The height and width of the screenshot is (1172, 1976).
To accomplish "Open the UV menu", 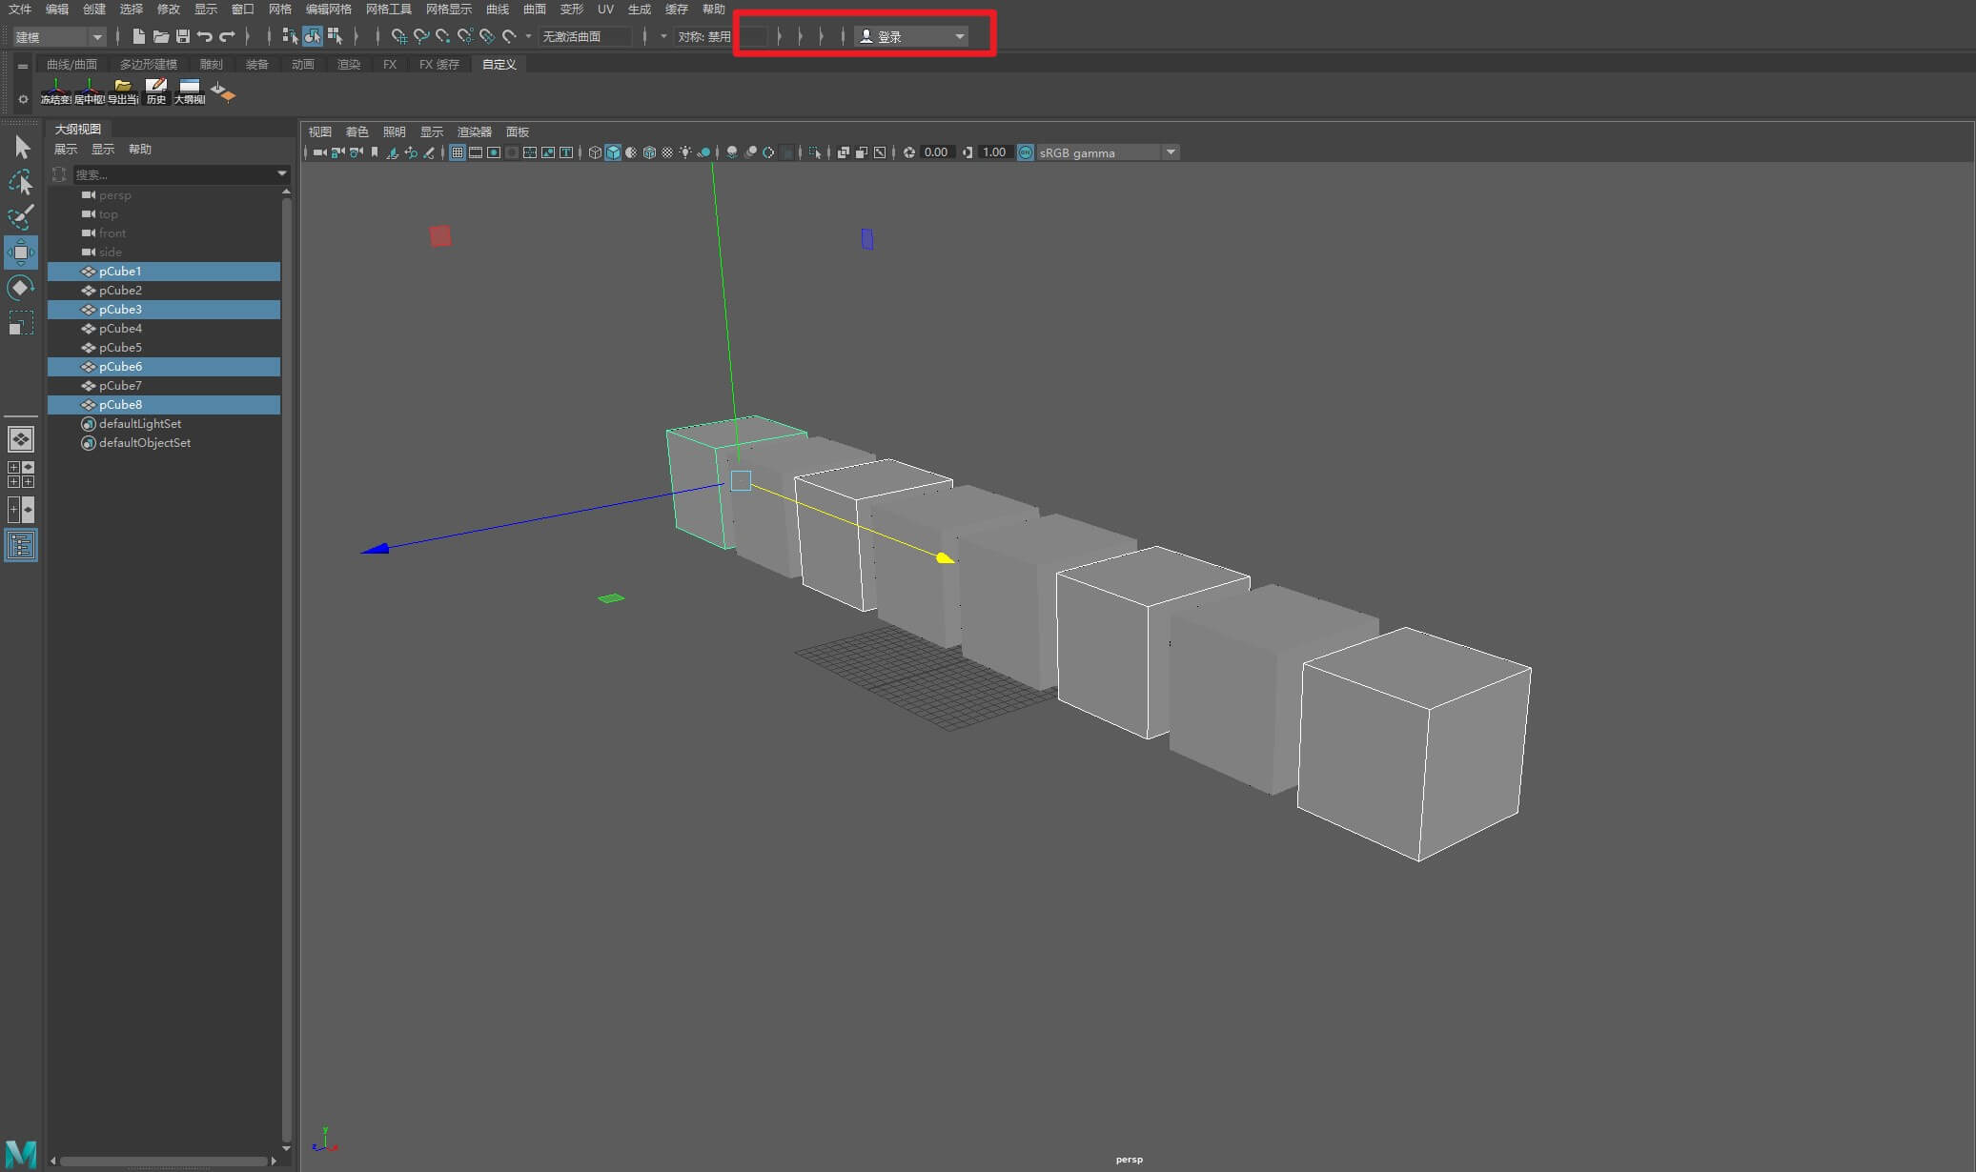I will tap(605, 9).
